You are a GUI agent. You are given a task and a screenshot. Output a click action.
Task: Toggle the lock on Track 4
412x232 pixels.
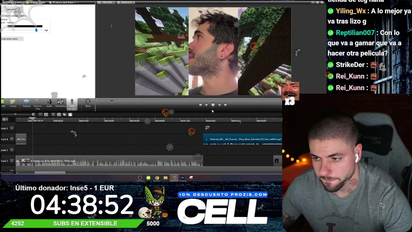tap(12, 139)
